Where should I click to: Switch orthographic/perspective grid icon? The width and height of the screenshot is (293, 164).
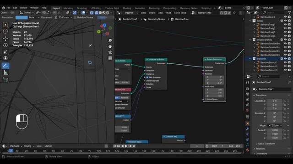[110, 58]
